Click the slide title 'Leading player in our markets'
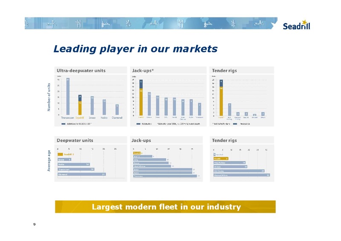 (x=135, y=49)
